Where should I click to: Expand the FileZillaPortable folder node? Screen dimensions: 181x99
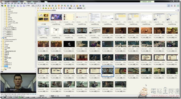[1, 41]
